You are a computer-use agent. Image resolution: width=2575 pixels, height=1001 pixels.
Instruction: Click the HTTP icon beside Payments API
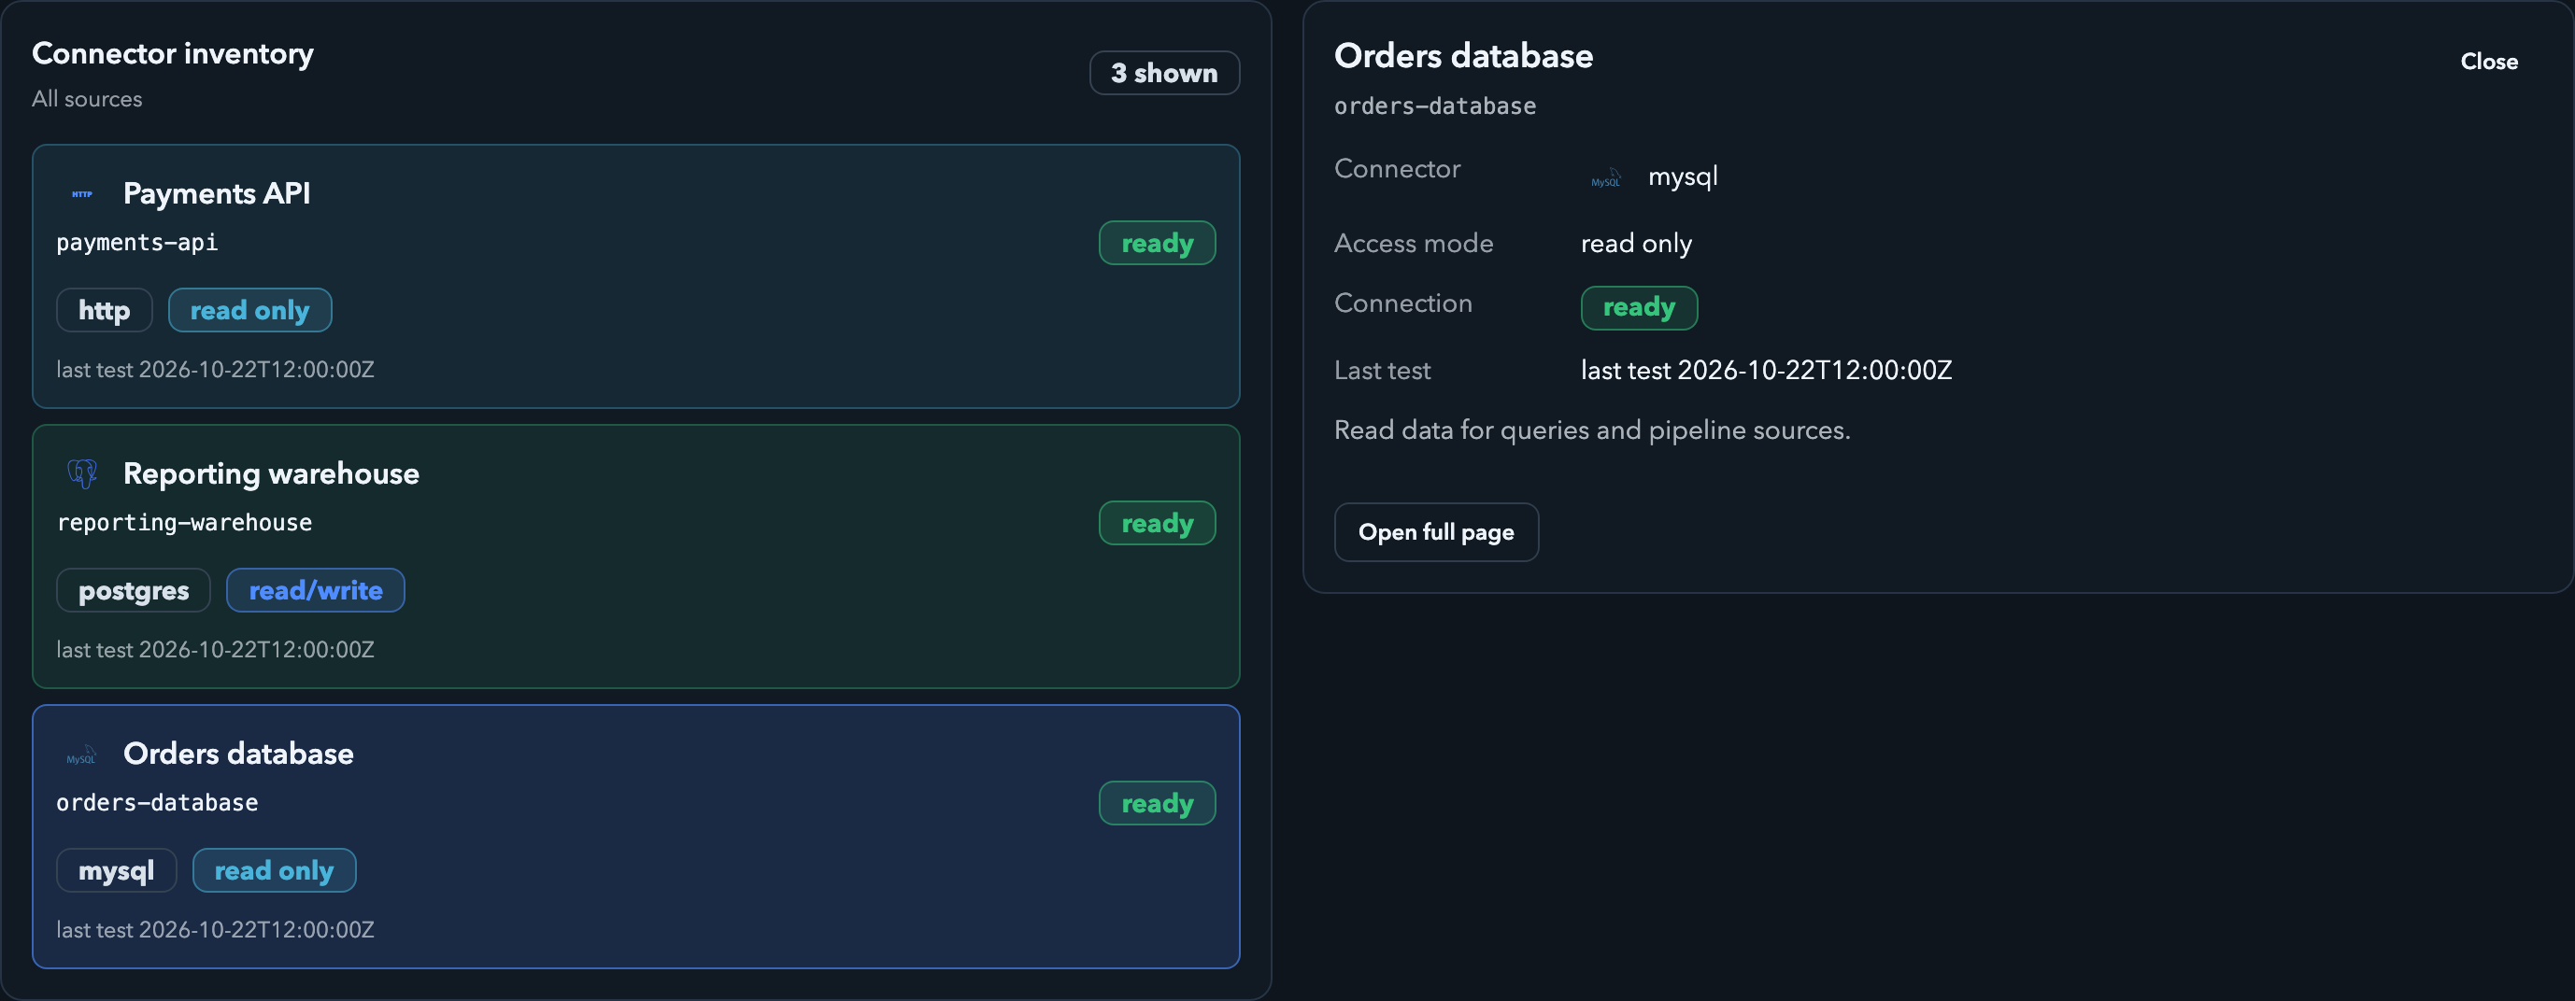coord(82,194)
